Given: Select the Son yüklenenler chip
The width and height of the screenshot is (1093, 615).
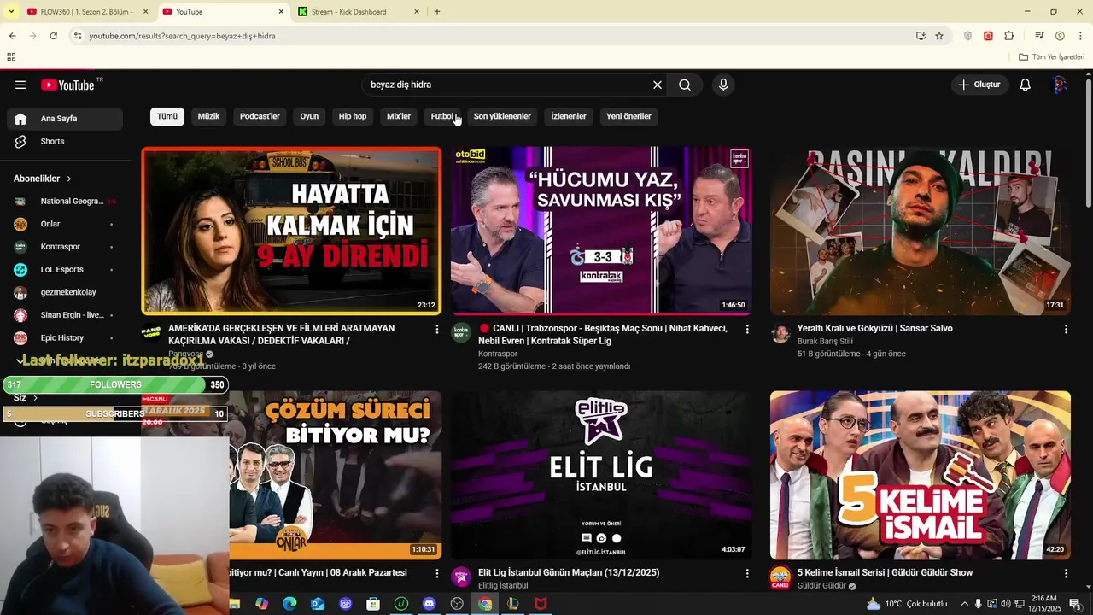Looking at the screenshot, I should (502, 116).
